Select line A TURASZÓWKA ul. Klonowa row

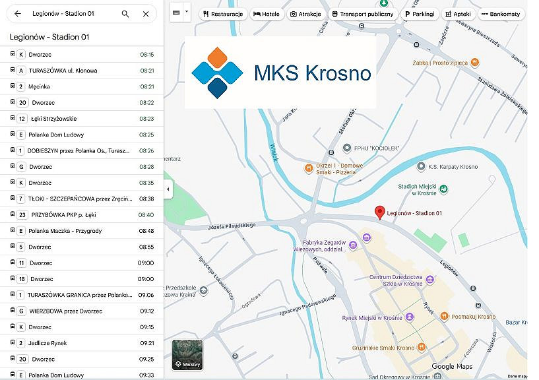82,71
